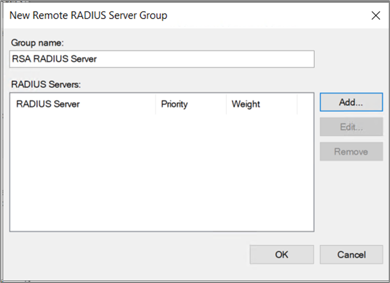Select the divider between Priority and Weight
This screenshot has height=283, width=390.
click(226, 105)
